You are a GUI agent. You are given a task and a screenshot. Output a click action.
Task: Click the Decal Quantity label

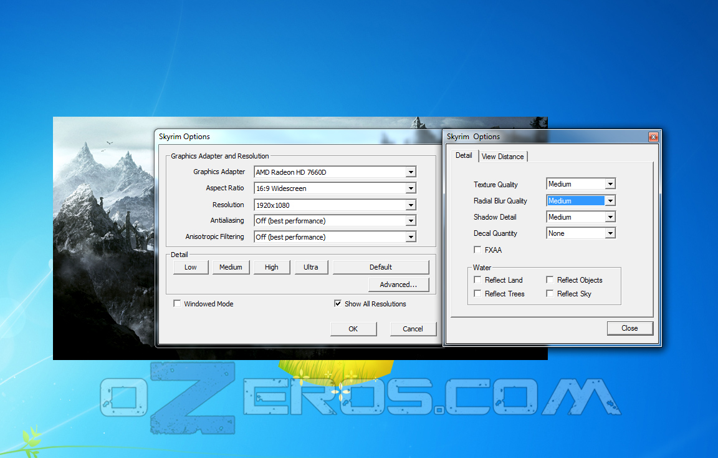tap(495, 233)
